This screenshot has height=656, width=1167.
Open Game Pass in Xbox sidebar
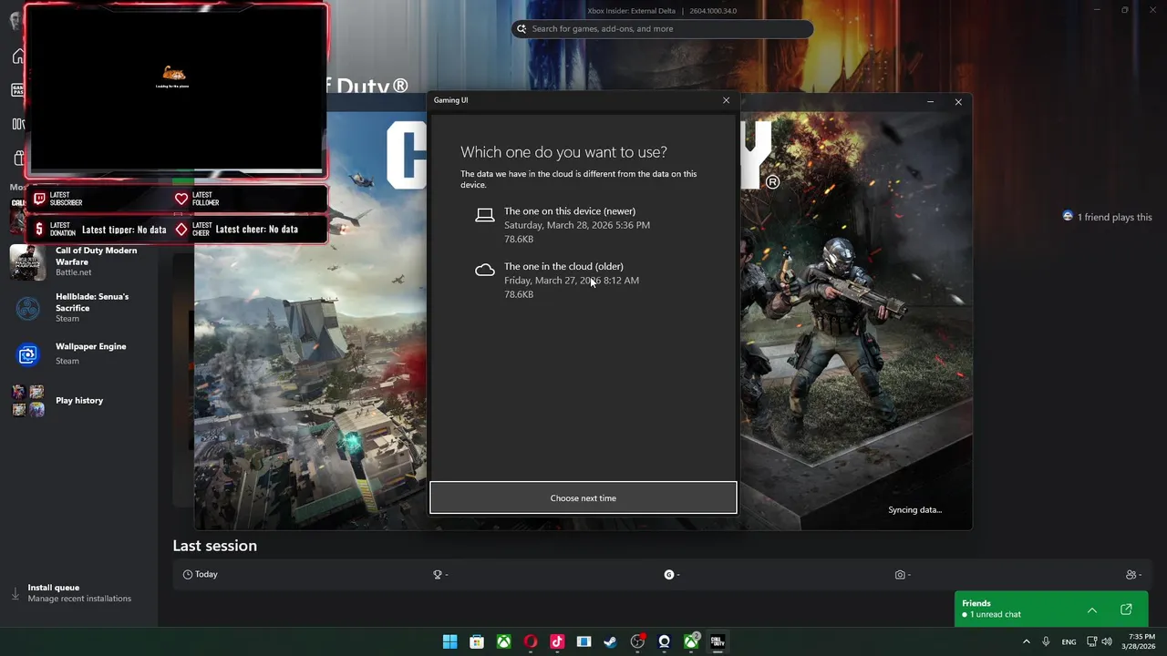17,90
